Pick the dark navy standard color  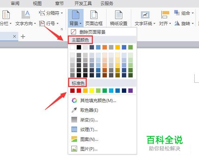pos(124,91)
